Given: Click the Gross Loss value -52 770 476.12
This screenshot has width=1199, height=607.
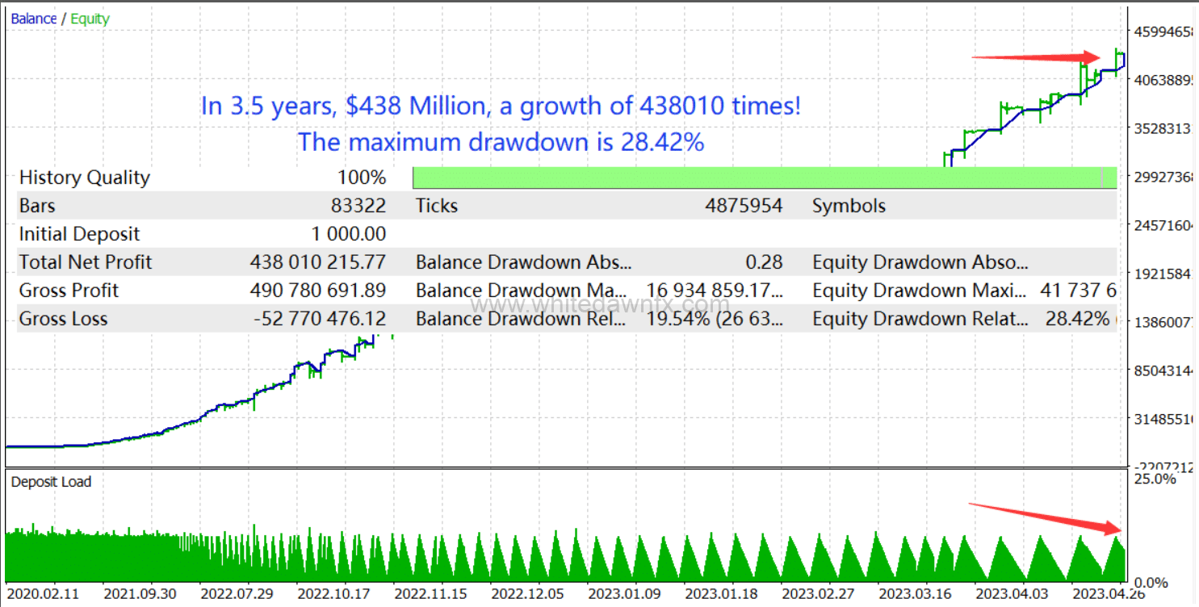Looking at the screenshot, I should [x=319, y=319].
